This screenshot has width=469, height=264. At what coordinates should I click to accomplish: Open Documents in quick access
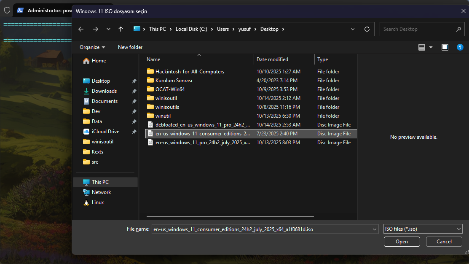(x=105, y=101)
